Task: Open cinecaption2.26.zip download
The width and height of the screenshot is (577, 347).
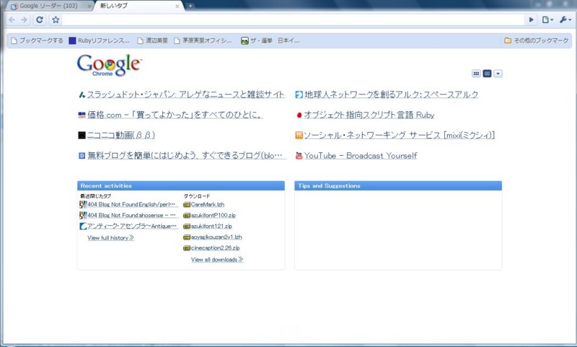Action: 215,248
